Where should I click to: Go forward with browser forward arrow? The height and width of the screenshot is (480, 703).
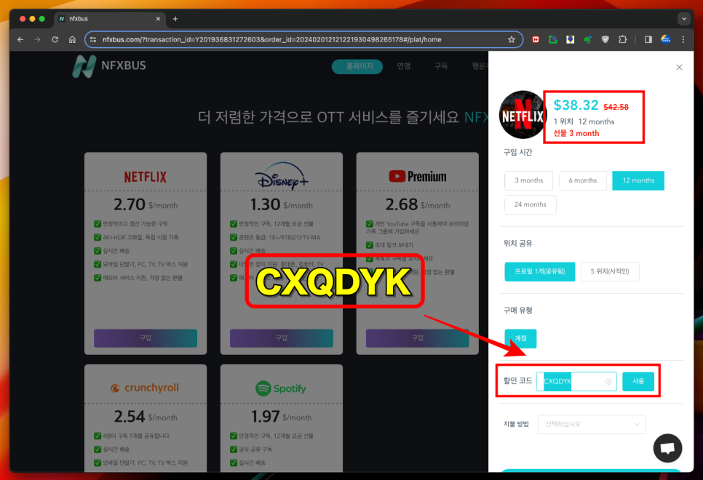click(x=37, y=39)
